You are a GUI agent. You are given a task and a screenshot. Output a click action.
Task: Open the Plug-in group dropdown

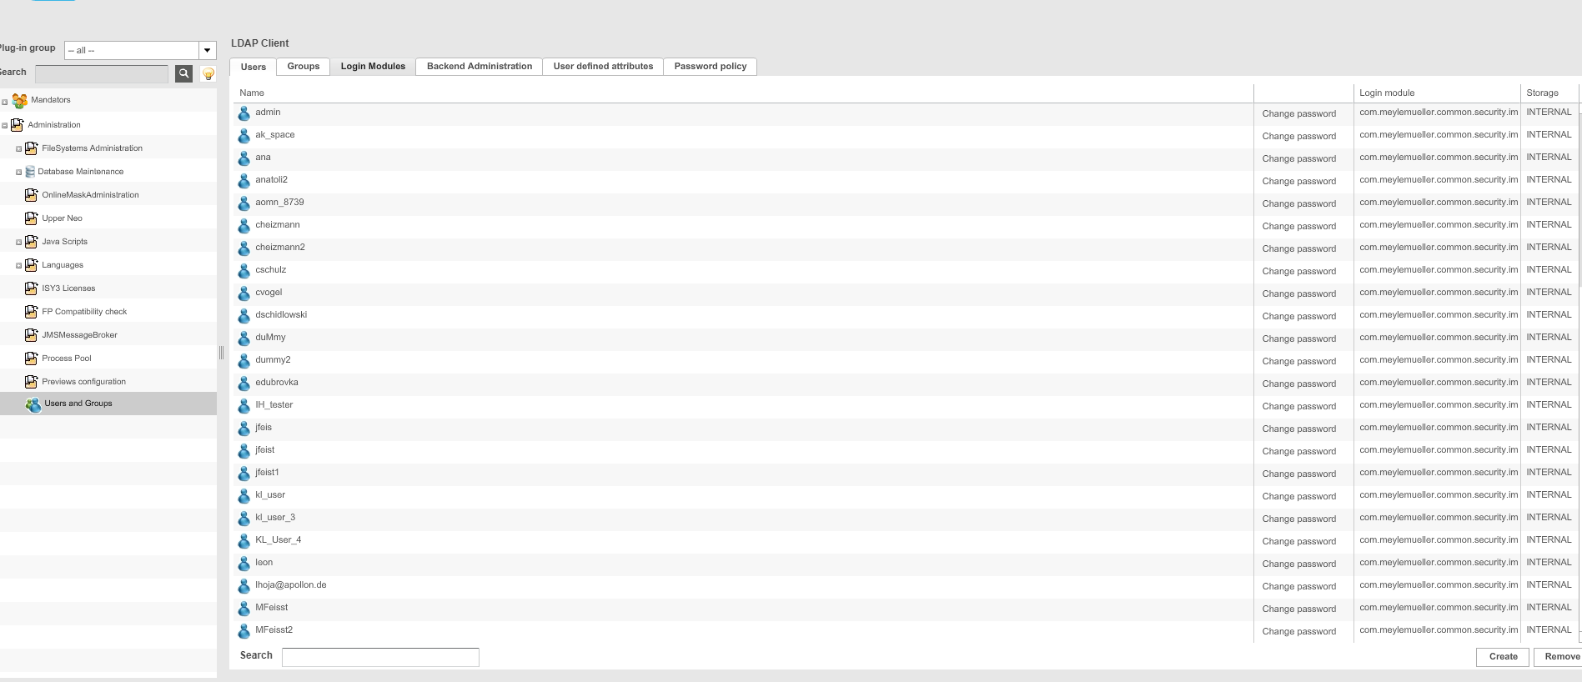(x=208, y=50)
